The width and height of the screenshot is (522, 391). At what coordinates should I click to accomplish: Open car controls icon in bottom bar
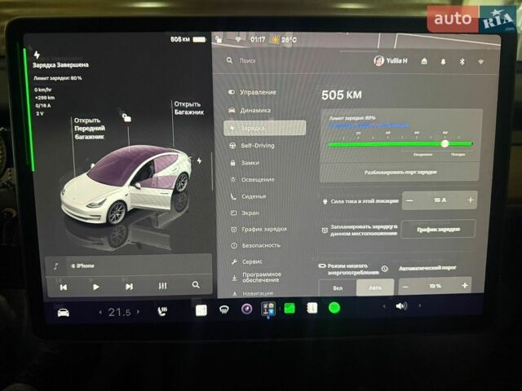[x=64, y=313]
